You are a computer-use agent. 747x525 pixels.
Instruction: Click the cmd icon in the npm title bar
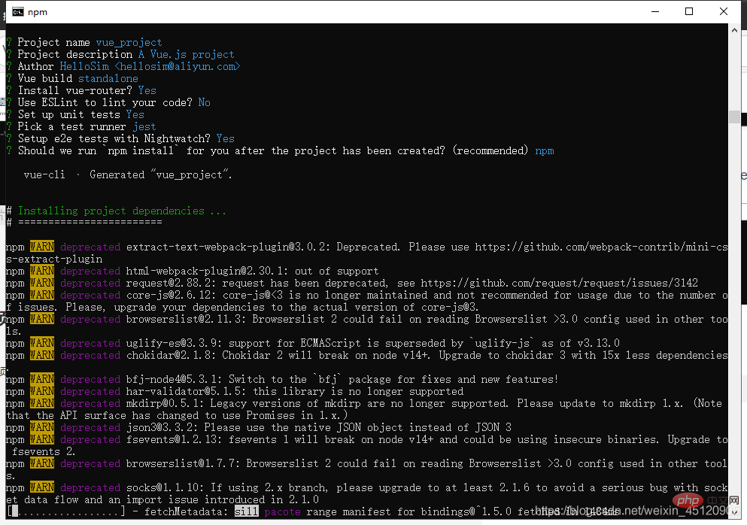click(x=18, y=12)
